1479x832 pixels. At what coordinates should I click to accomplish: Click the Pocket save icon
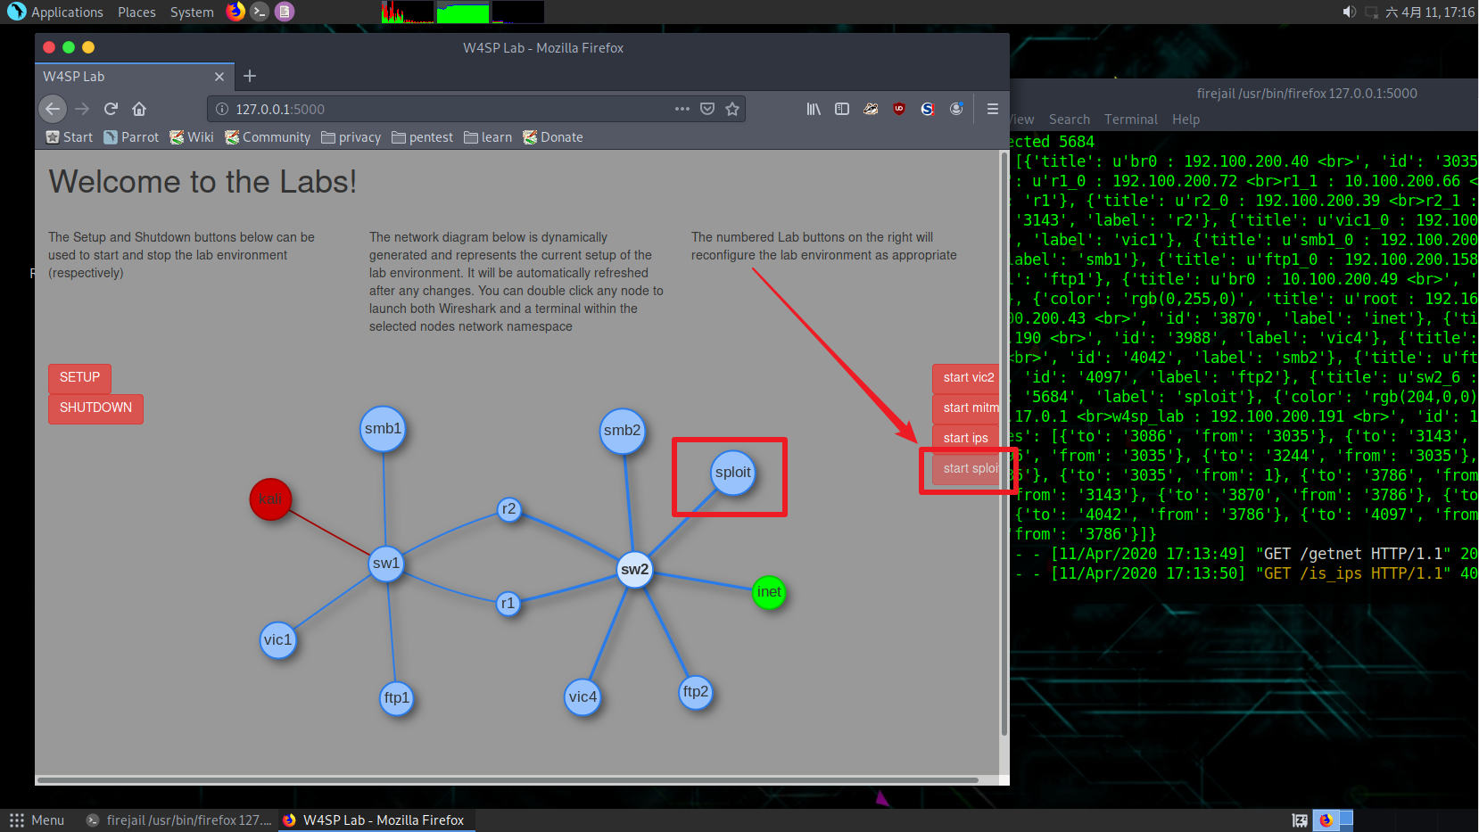(707, 109)
